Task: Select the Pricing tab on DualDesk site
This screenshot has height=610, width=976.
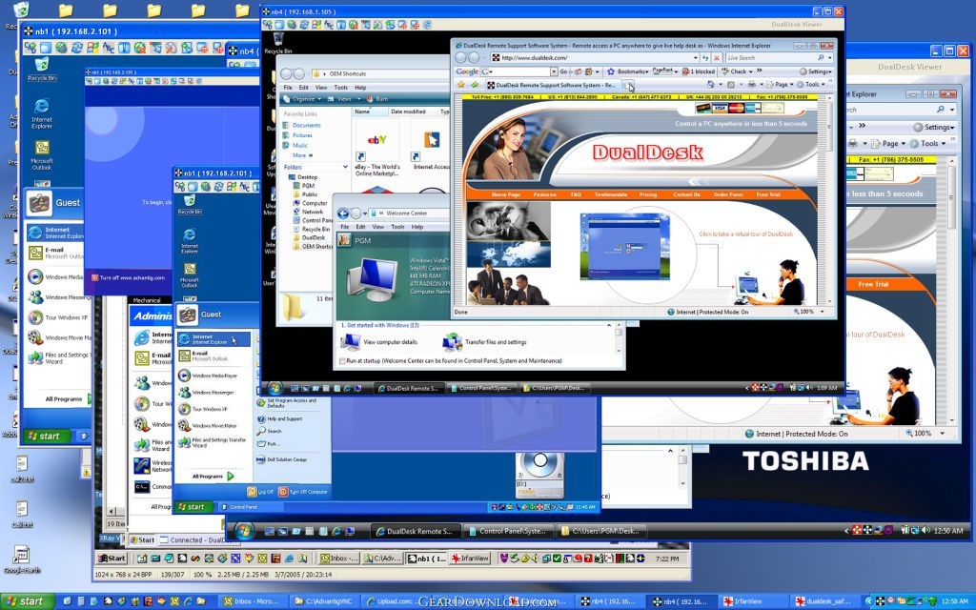Action: pyautogui.click(x=647, y=194)
